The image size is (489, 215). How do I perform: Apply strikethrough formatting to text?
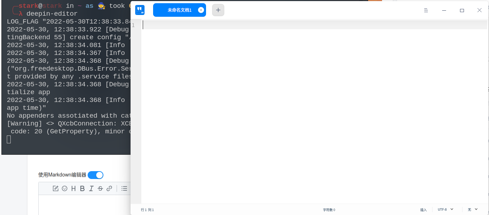[x=100, y=188]
